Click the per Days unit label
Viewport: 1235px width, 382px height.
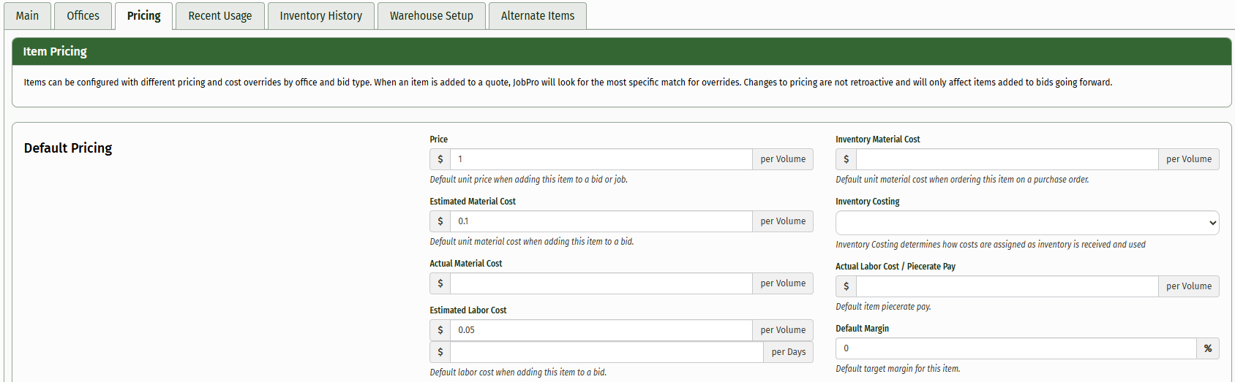point(788,352)
